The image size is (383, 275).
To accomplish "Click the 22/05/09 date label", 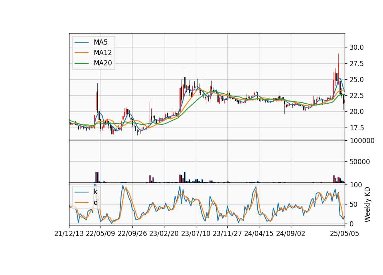I will [x=101, y=234].
